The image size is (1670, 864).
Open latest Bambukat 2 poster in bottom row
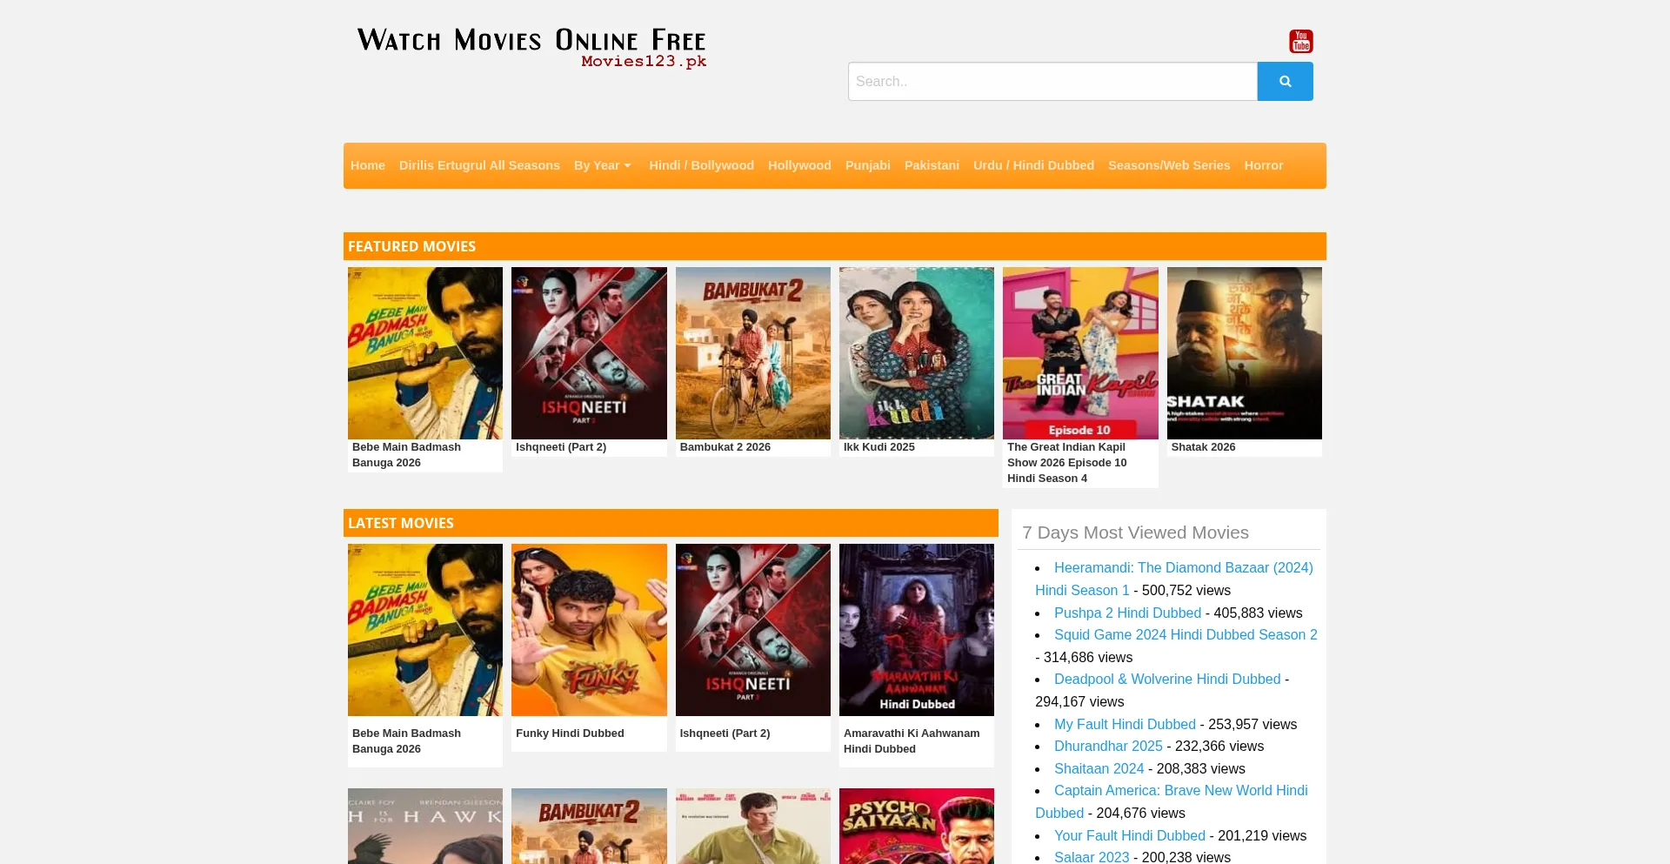click(589, 826)
